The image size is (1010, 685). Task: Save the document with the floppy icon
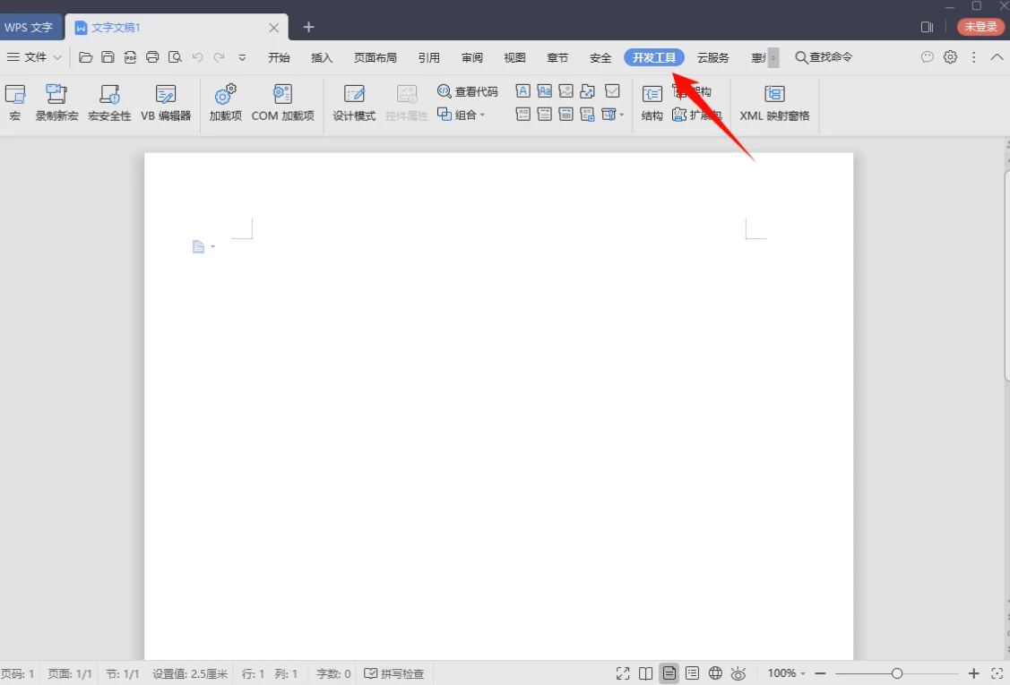coord(108,57)
